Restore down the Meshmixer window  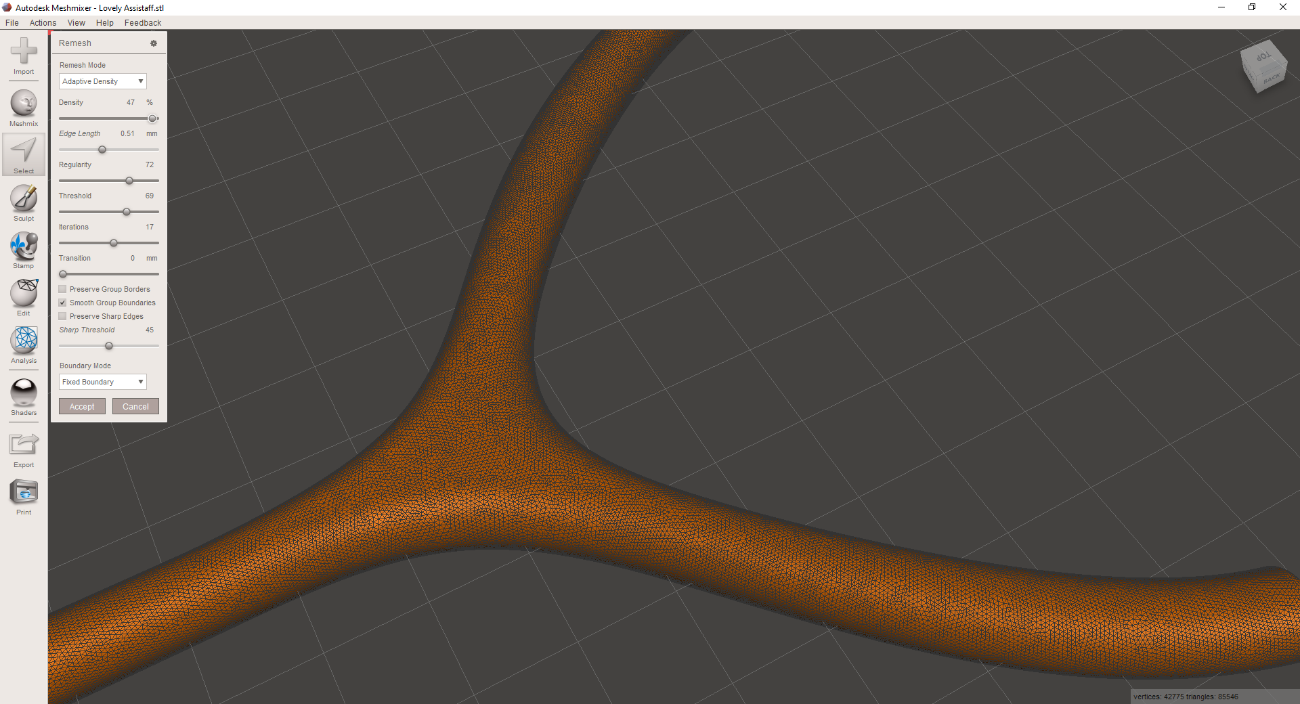[1252, 7]
